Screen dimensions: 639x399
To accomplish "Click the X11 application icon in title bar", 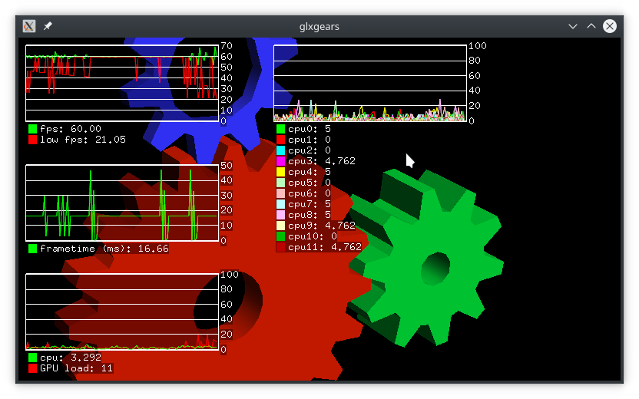I will tap(29, 26).
